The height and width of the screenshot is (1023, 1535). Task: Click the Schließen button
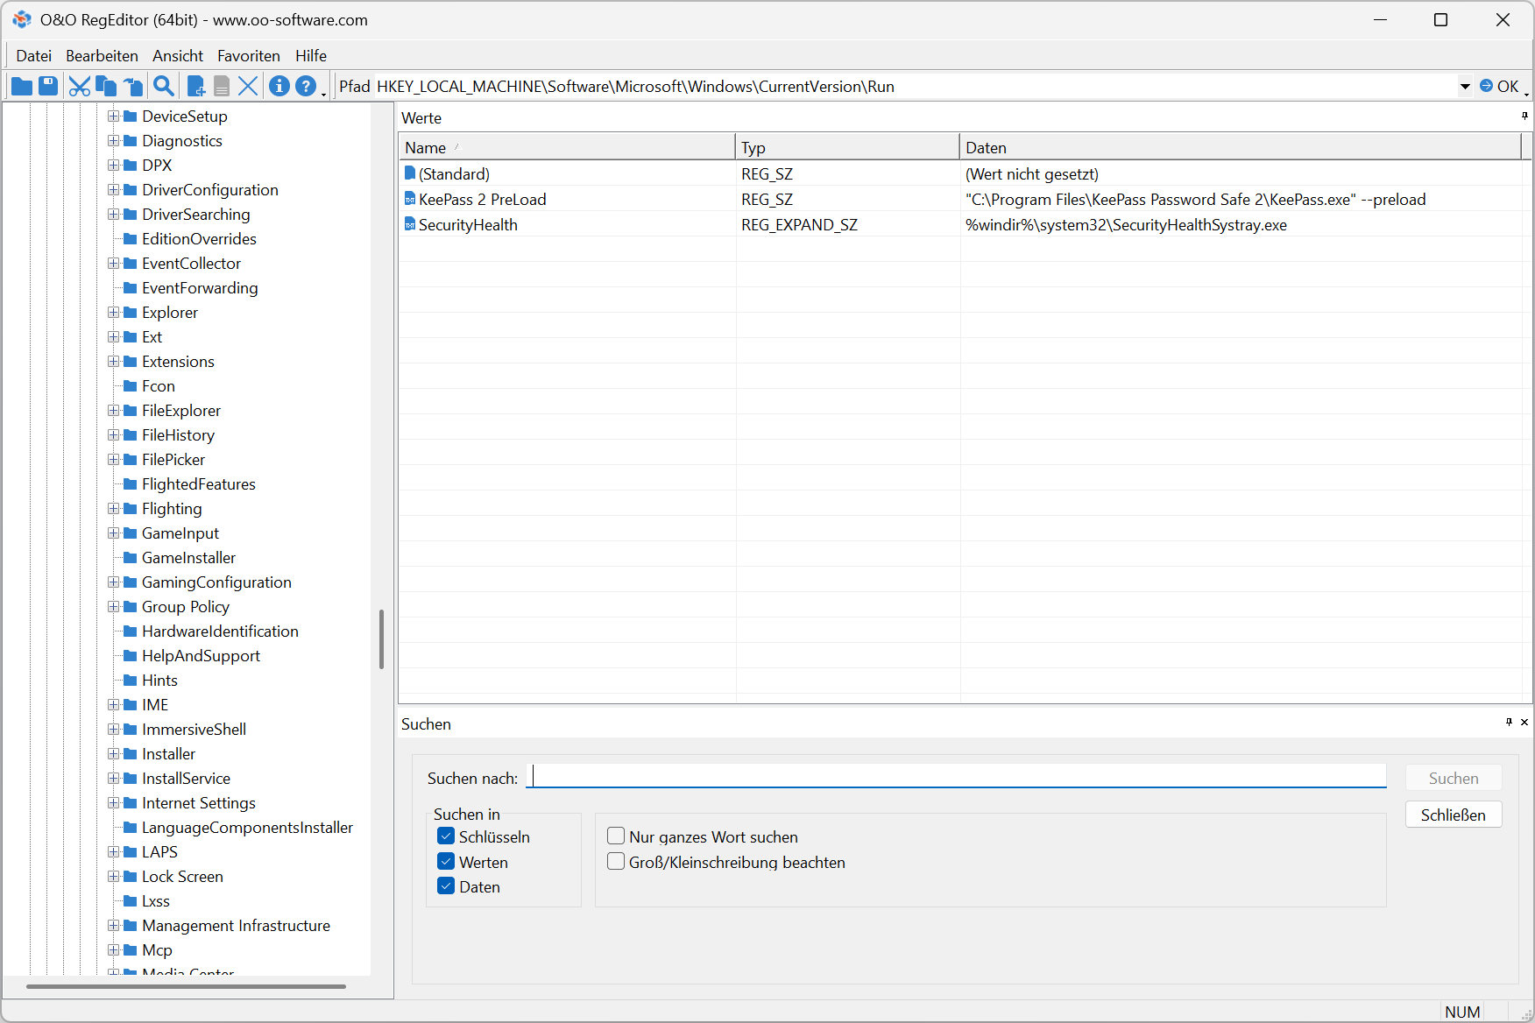1453,815
